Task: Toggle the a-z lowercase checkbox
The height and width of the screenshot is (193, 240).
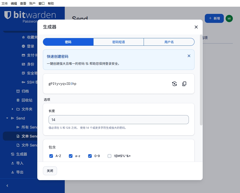Action: [71, 156]
